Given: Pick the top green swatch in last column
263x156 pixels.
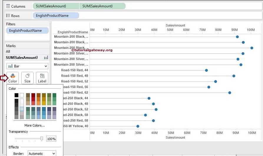Looking at the screenshot, I should (54, 95).
